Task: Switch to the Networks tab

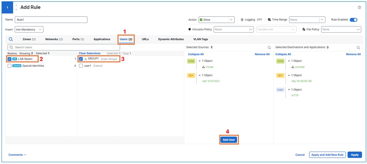Action: tap(54, 39)
